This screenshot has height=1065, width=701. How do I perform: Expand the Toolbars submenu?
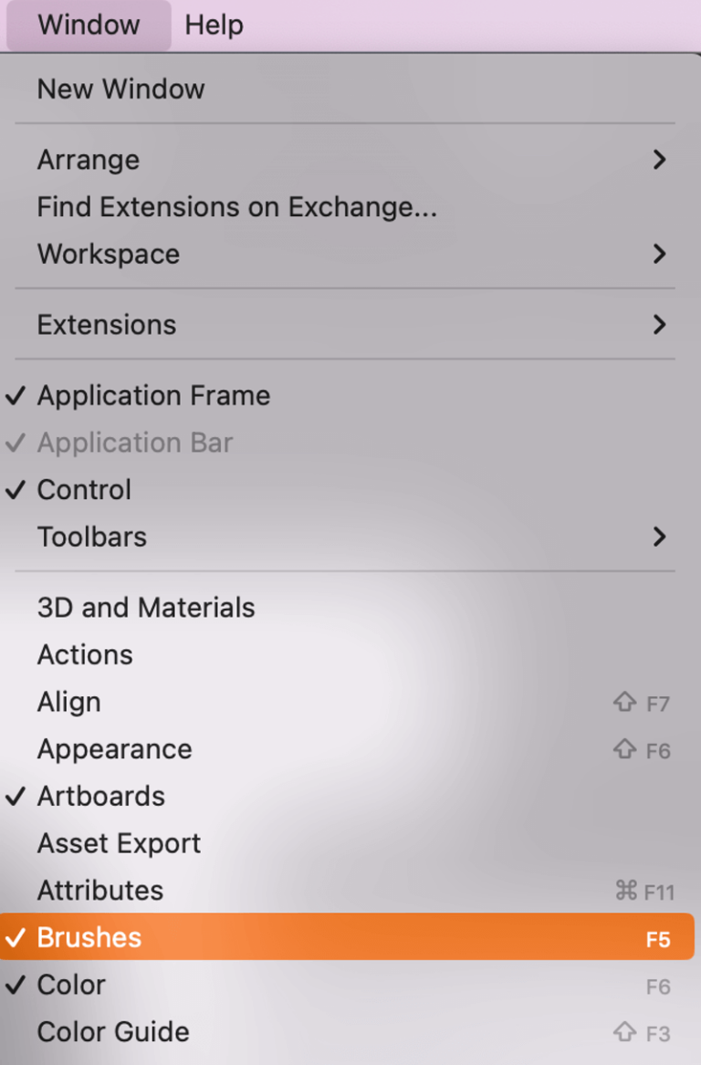click(x=91, y=537)
